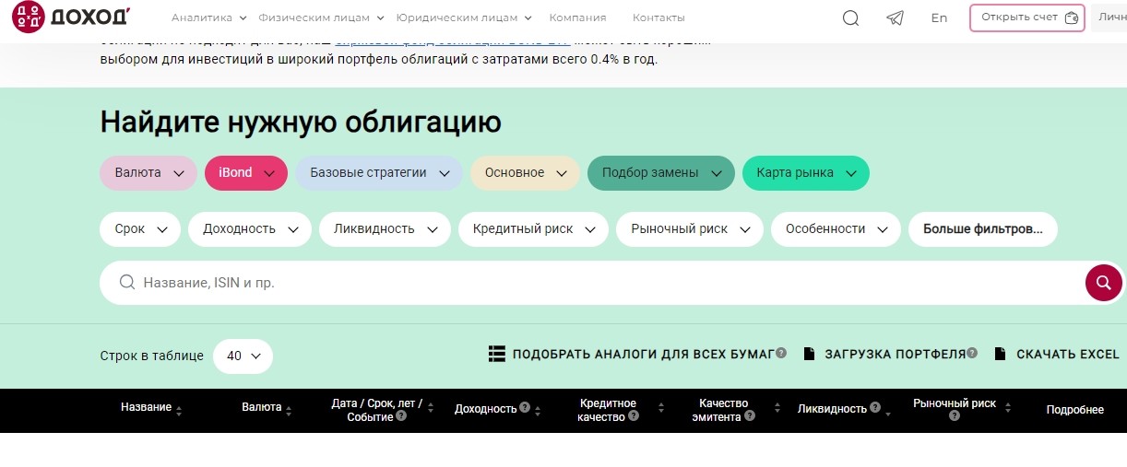1127x467 pixels.
Task: Click the help icon after ЗАГРУЗКА ПОРТФЕЛЯ
Action: [972, 353]
